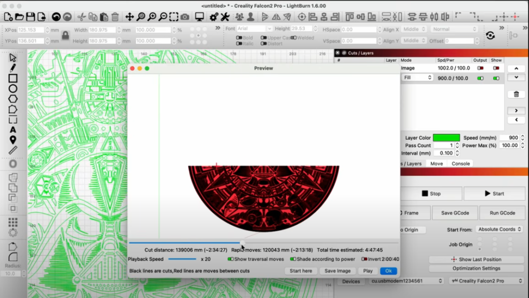Click the green Layer Color swatch
This screenshot has width=529, height=298.
(x=446, y=138)
